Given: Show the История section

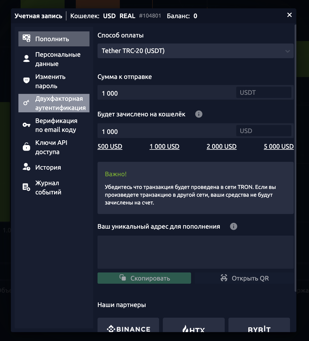Looking at the screenshot, I should (54, 167).
